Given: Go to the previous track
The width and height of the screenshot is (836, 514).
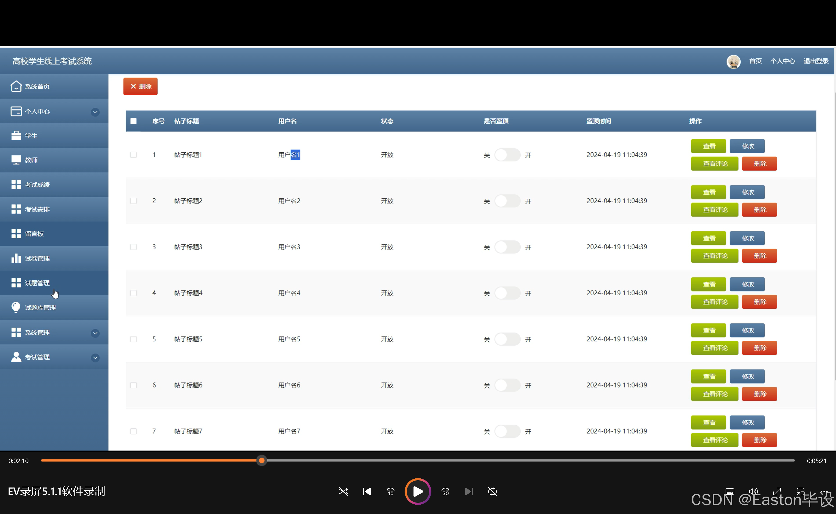Looking at the screenshot, I should [367, 492].
